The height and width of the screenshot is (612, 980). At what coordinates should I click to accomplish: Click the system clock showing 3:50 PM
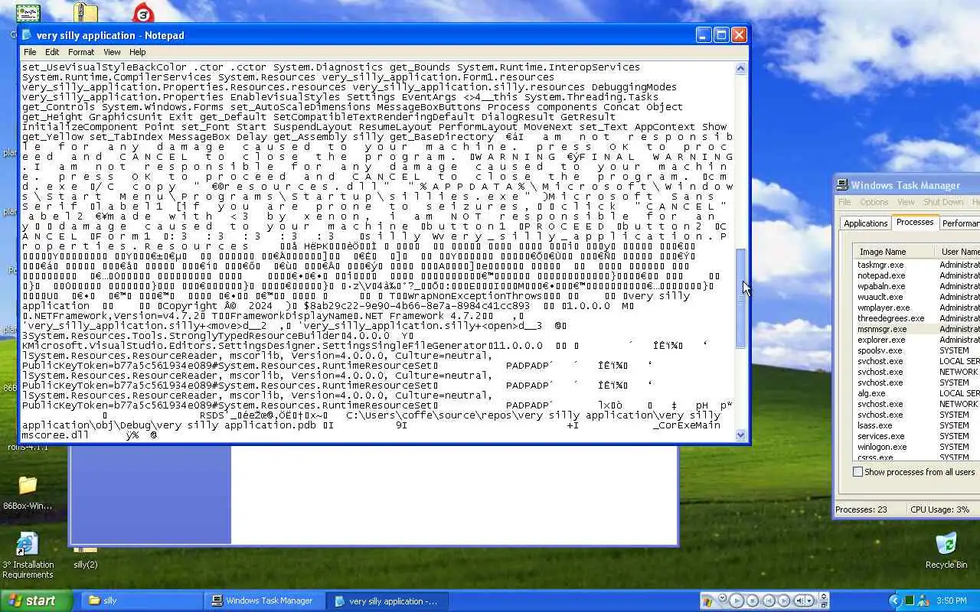pos(952,601)
